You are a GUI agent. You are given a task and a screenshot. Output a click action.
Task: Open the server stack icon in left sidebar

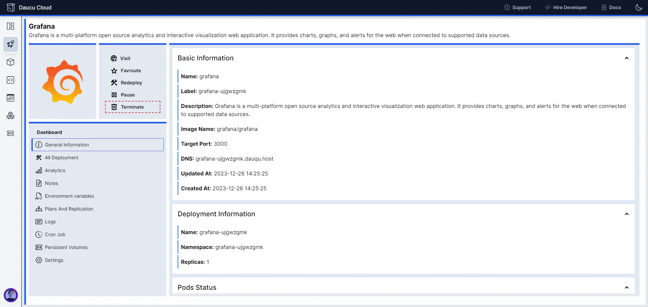(10, 133)
